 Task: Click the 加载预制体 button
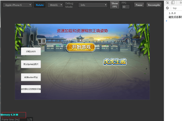tap(31, 51)
